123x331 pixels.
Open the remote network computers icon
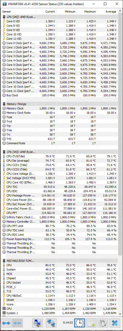[x=51, y=323]
